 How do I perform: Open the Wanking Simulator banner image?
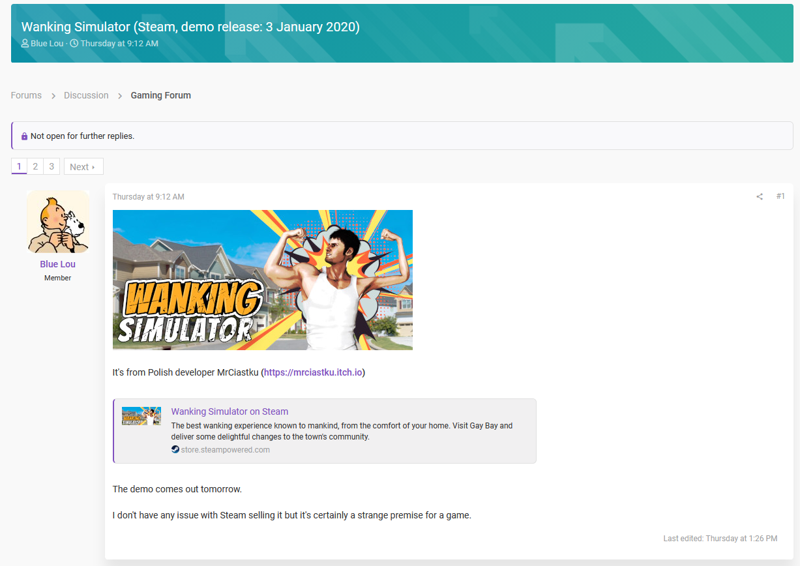263,280
